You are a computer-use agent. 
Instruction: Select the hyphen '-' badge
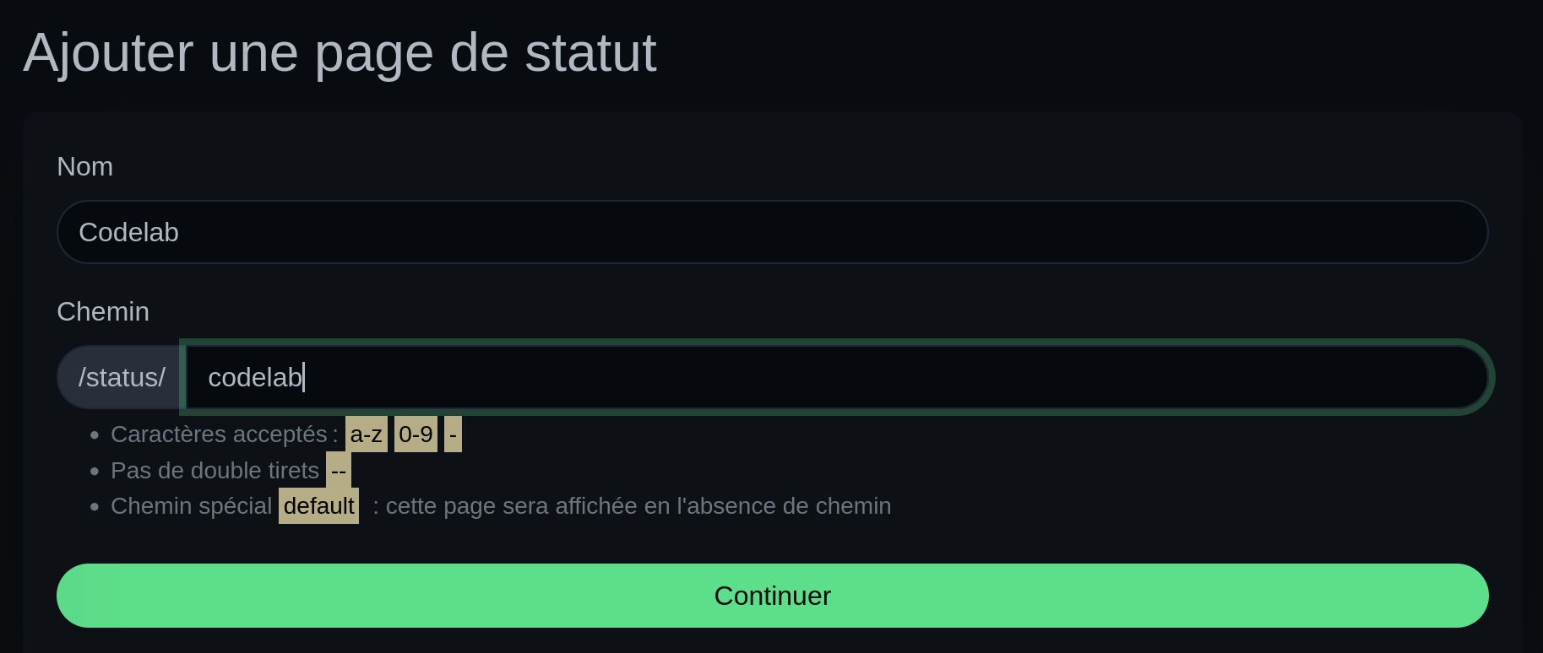point(453,434)
